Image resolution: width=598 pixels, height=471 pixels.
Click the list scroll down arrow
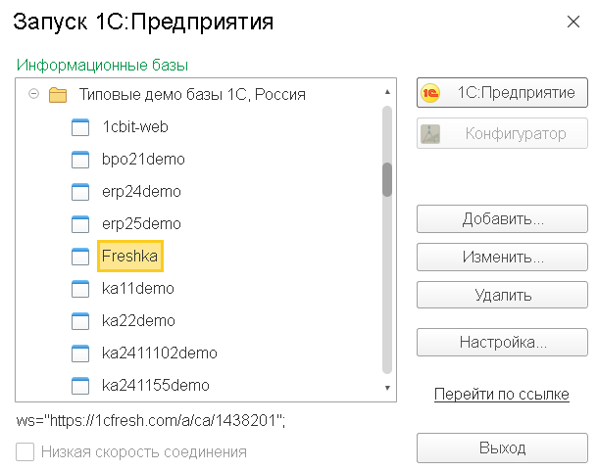coord(387,388)
